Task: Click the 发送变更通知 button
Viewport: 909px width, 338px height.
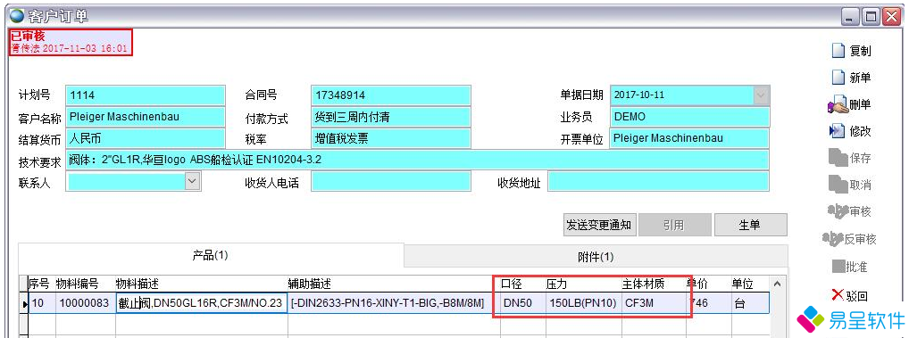Action: [599, 225]
